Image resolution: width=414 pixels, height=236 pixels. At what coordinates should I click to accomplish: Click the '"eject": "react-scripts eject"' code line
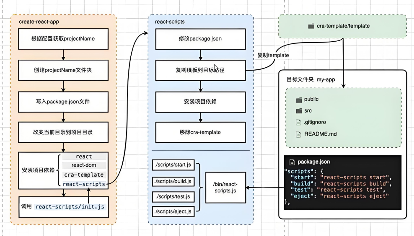tap(339, 195)
